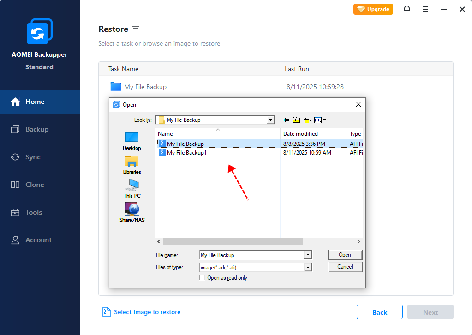
Task: Click the Upgrade button
Action: pyautogui.click(x=373, y=9)
